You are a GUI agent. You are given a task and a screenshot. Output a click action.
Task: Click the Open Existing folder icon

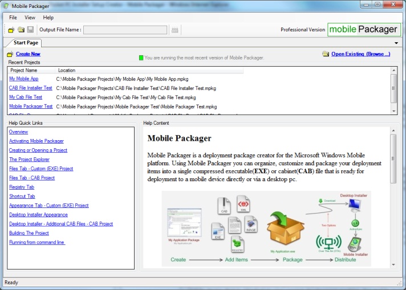pos(326,54)
